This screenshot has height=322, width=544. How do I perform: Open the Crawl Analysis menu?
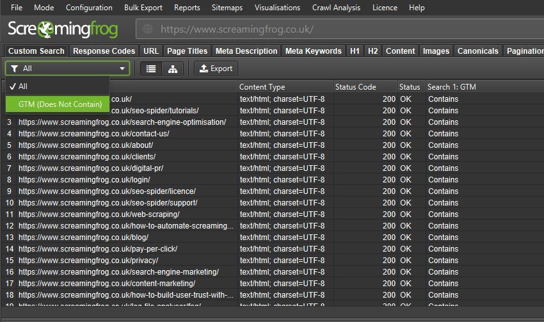tap(336, 8)
